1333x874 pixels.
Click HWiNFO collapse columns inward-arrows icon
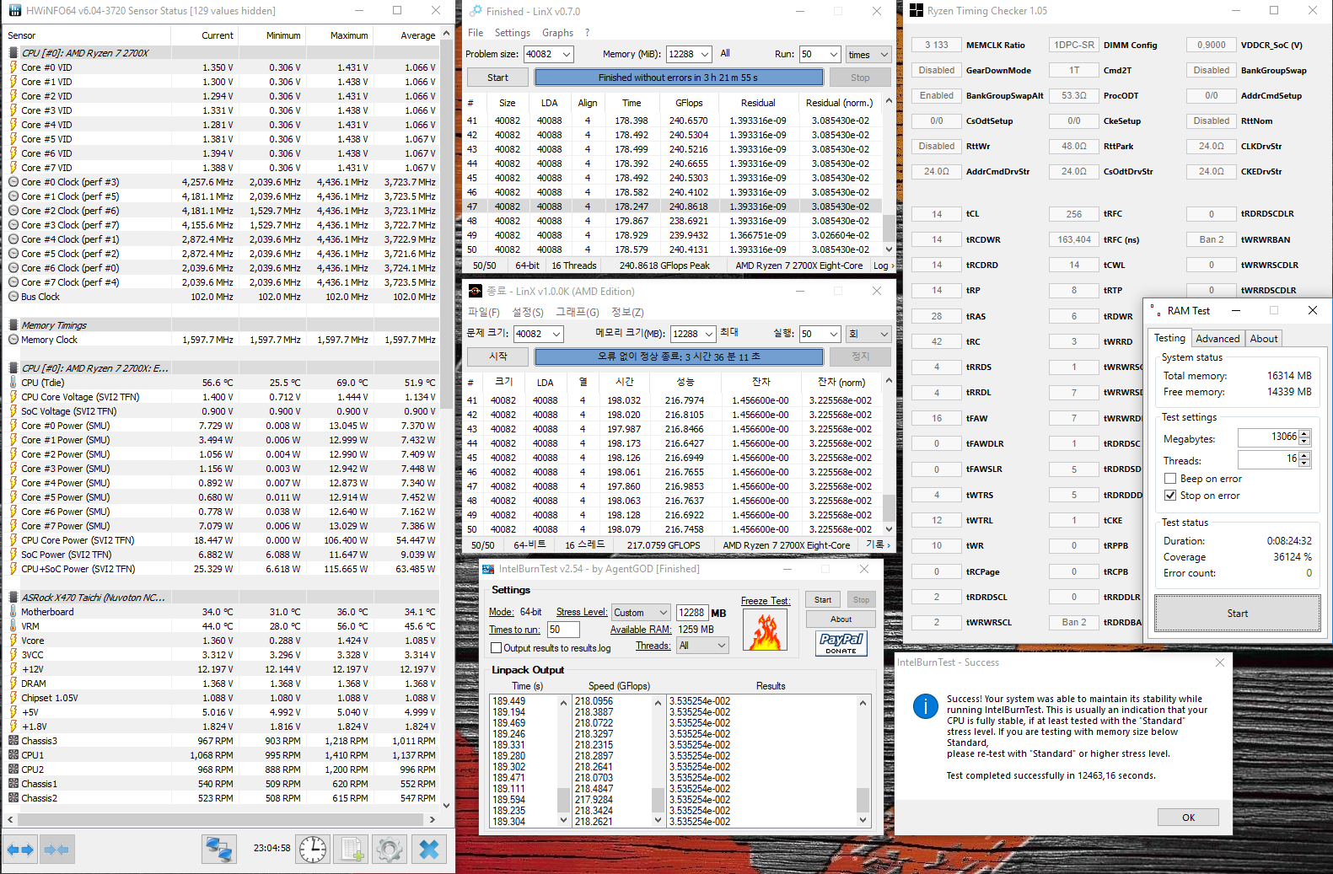coord(56,849)
